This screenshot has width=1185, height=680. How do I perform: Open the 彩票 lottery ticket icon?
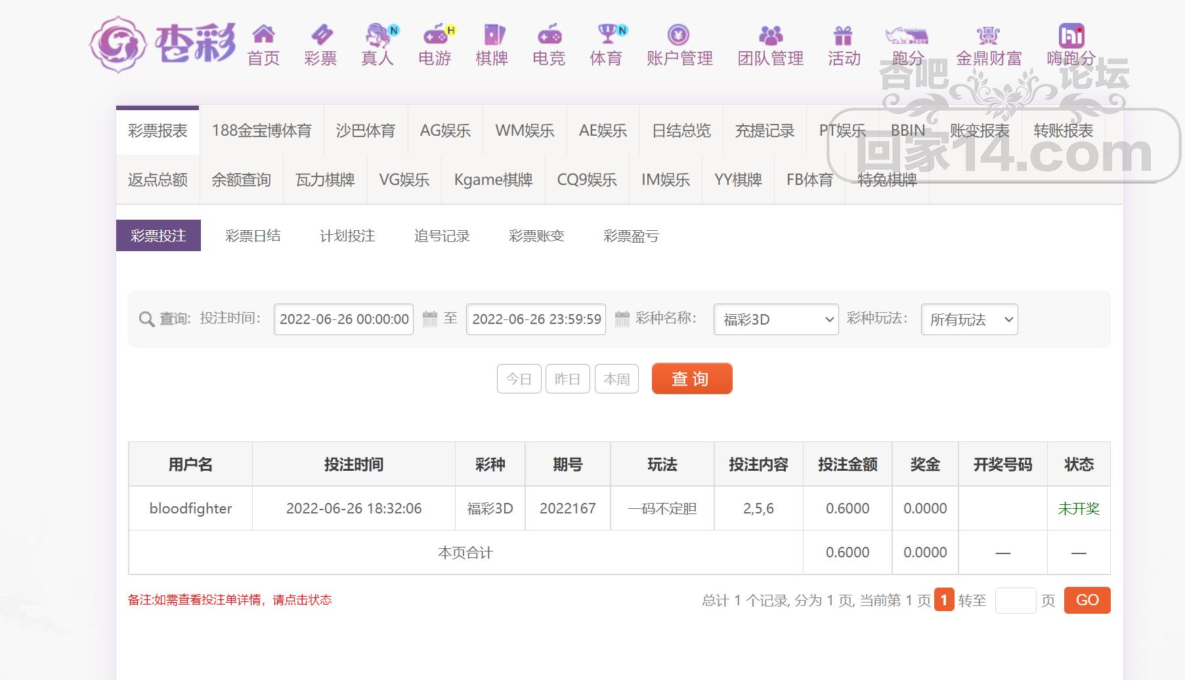[x=320, y=34]
